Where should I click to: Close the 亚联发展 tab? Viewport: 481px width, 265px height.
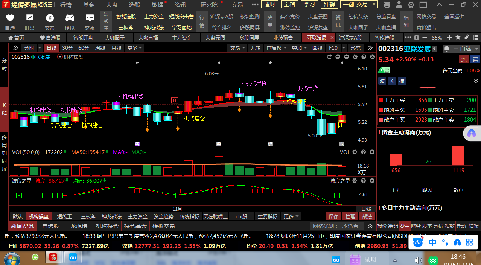tap(332, 38)
